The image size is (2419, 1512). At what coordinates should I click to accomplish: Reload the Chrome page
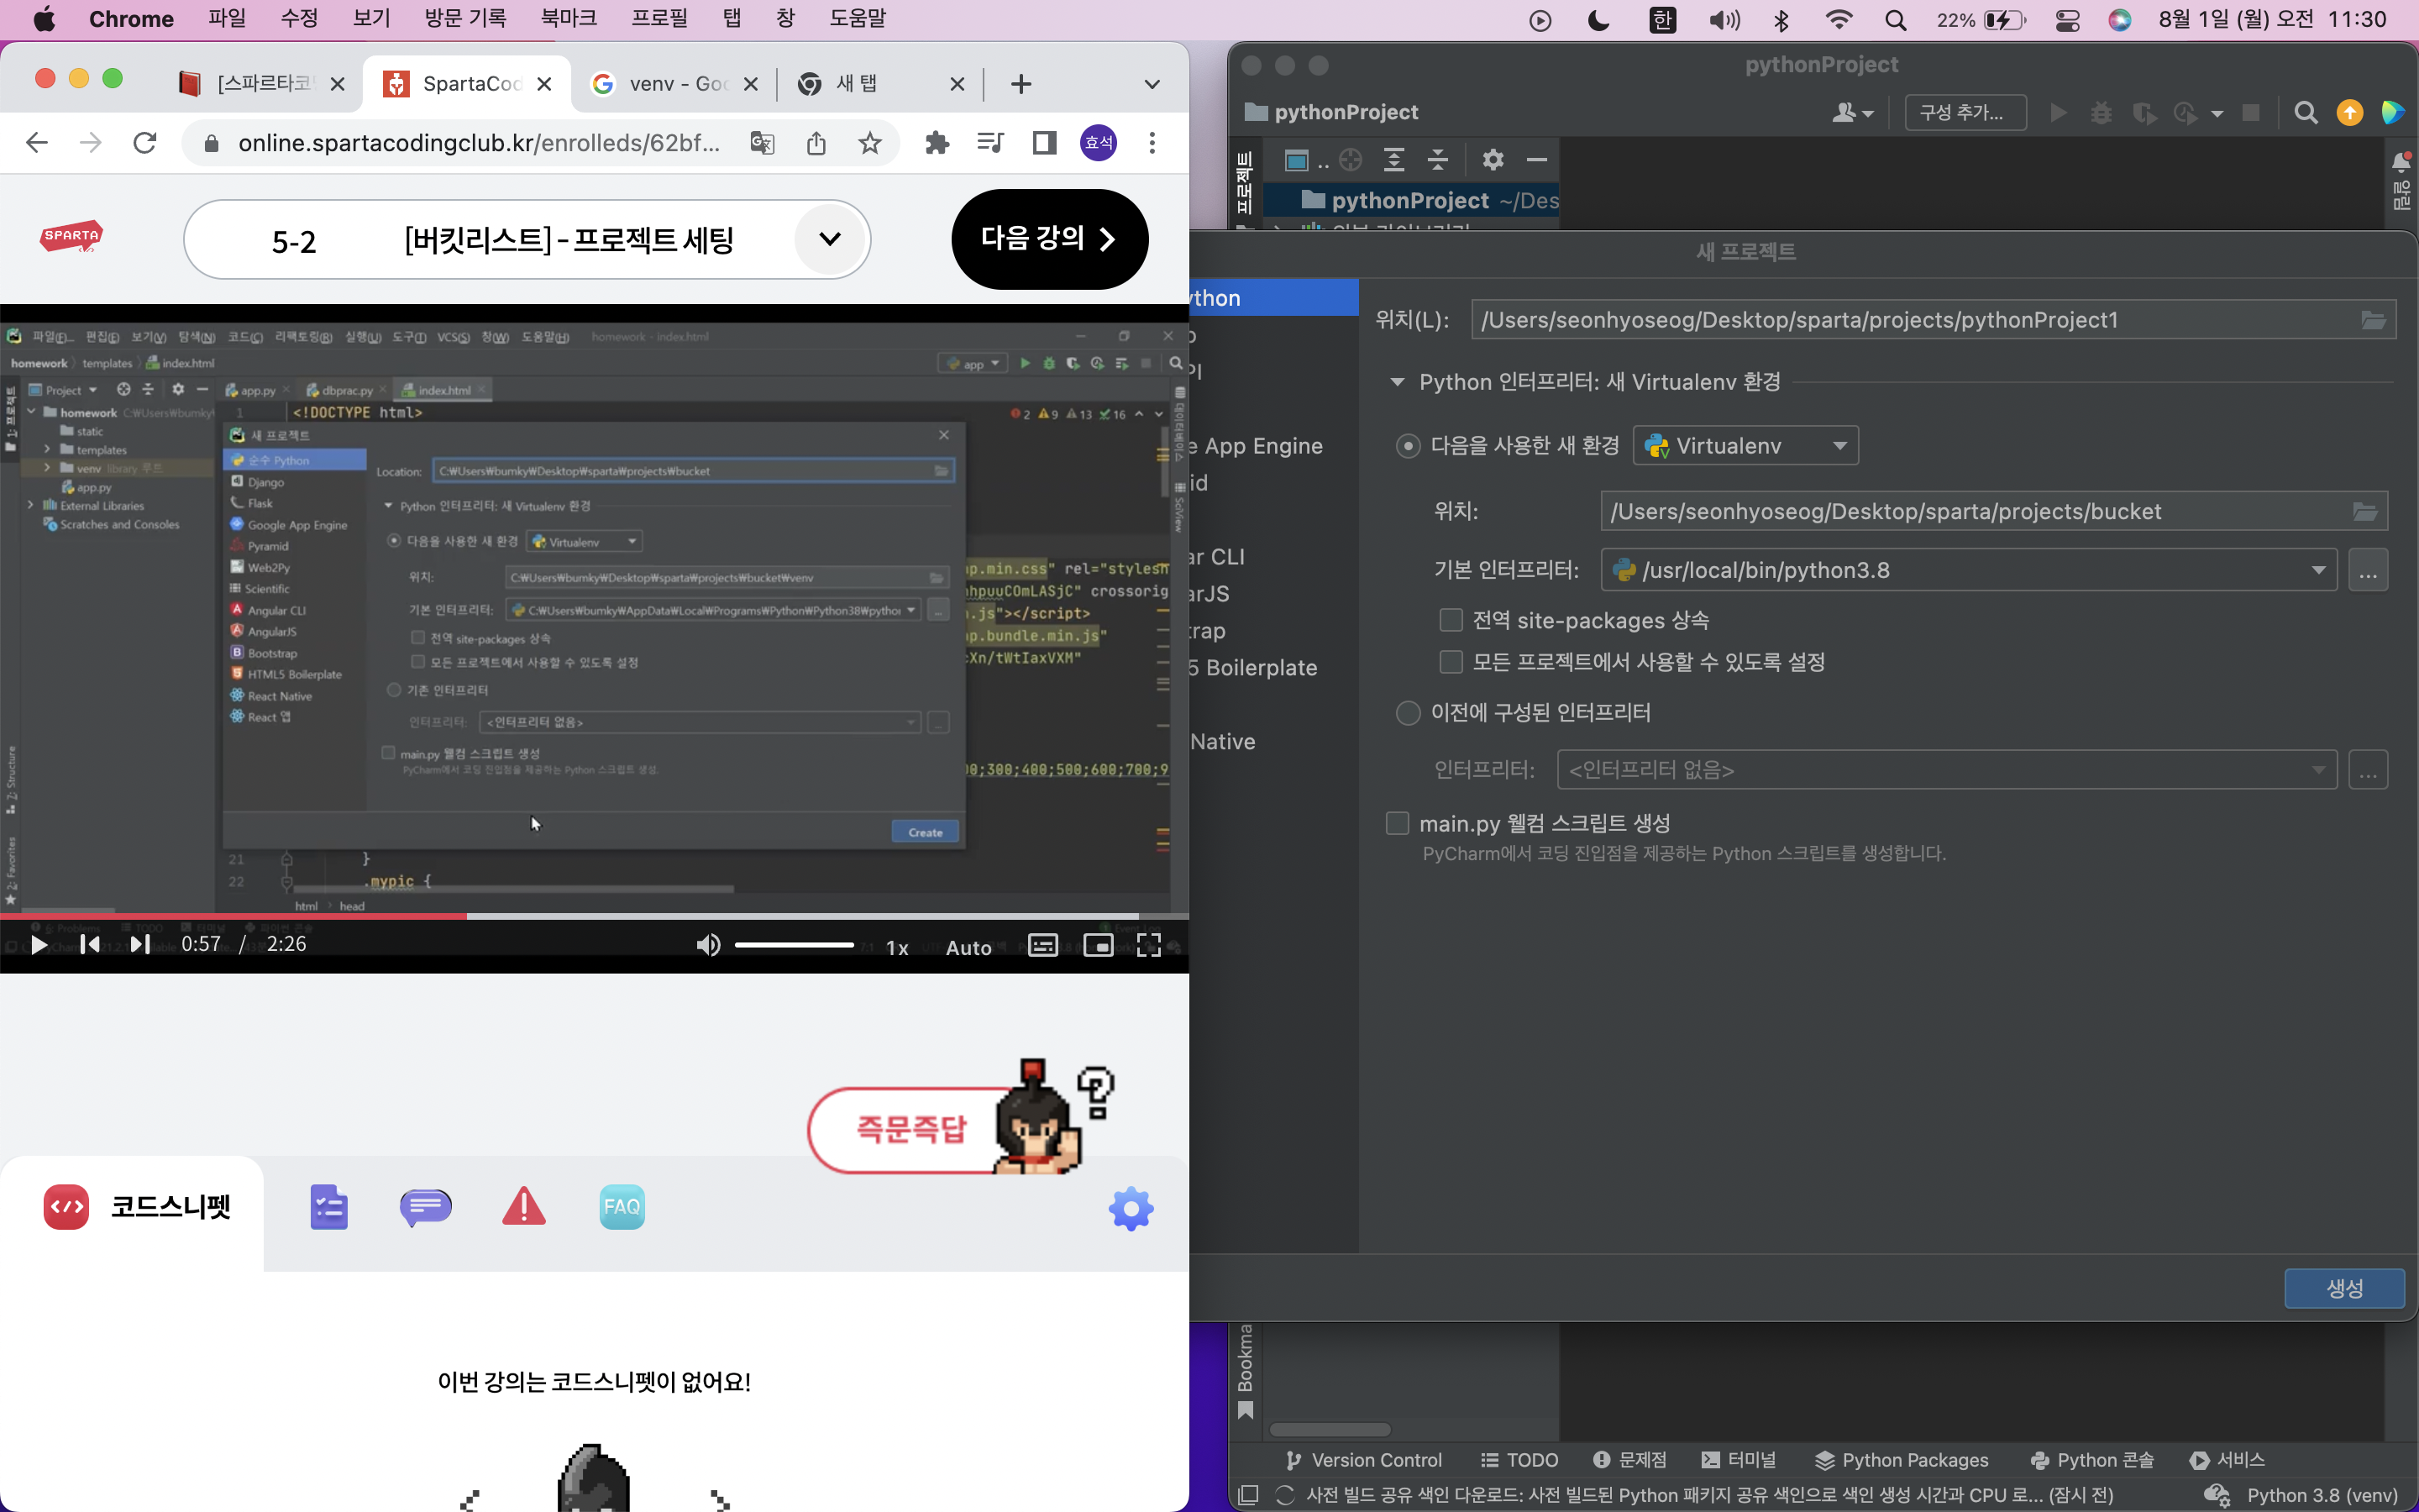click(x=145, y=143)
